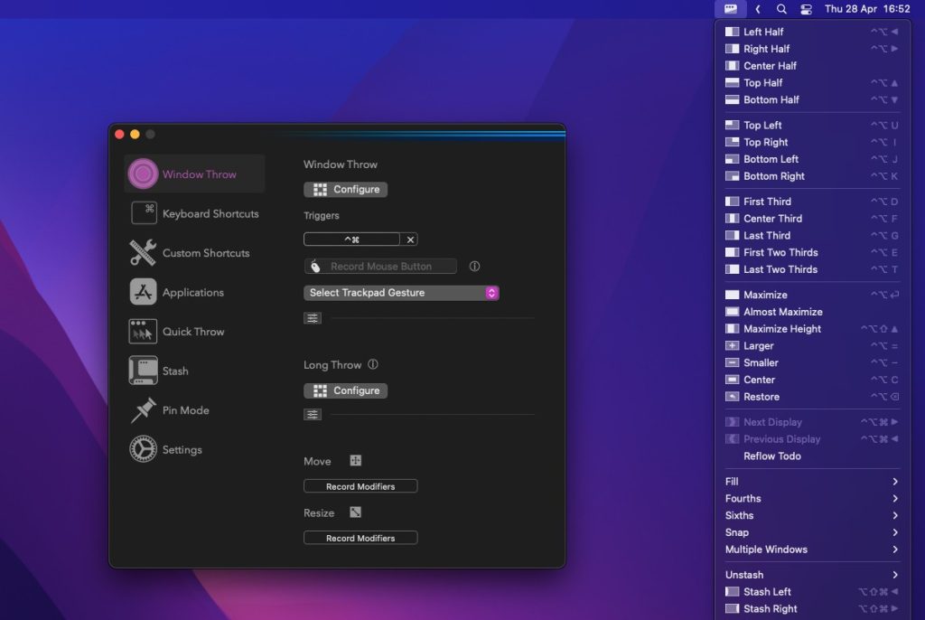Click info icon beside Record Mouse Button
Image resolution: width=925 pixels, height=620 pixels.
pyautogui.click(x=474, y=267)
